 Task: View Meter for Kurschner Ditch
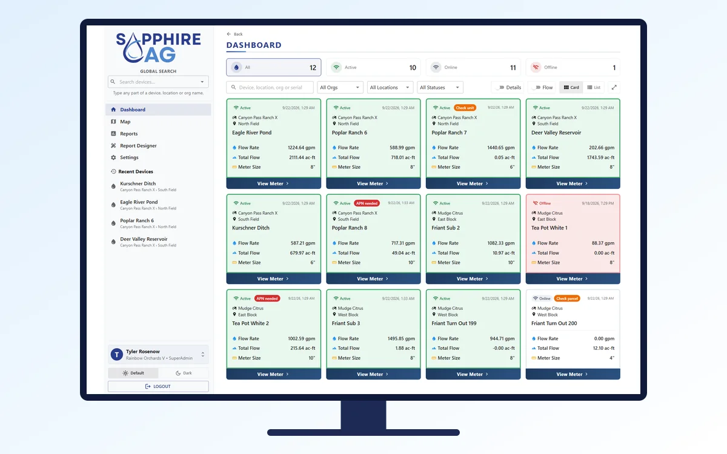[274, 279]
